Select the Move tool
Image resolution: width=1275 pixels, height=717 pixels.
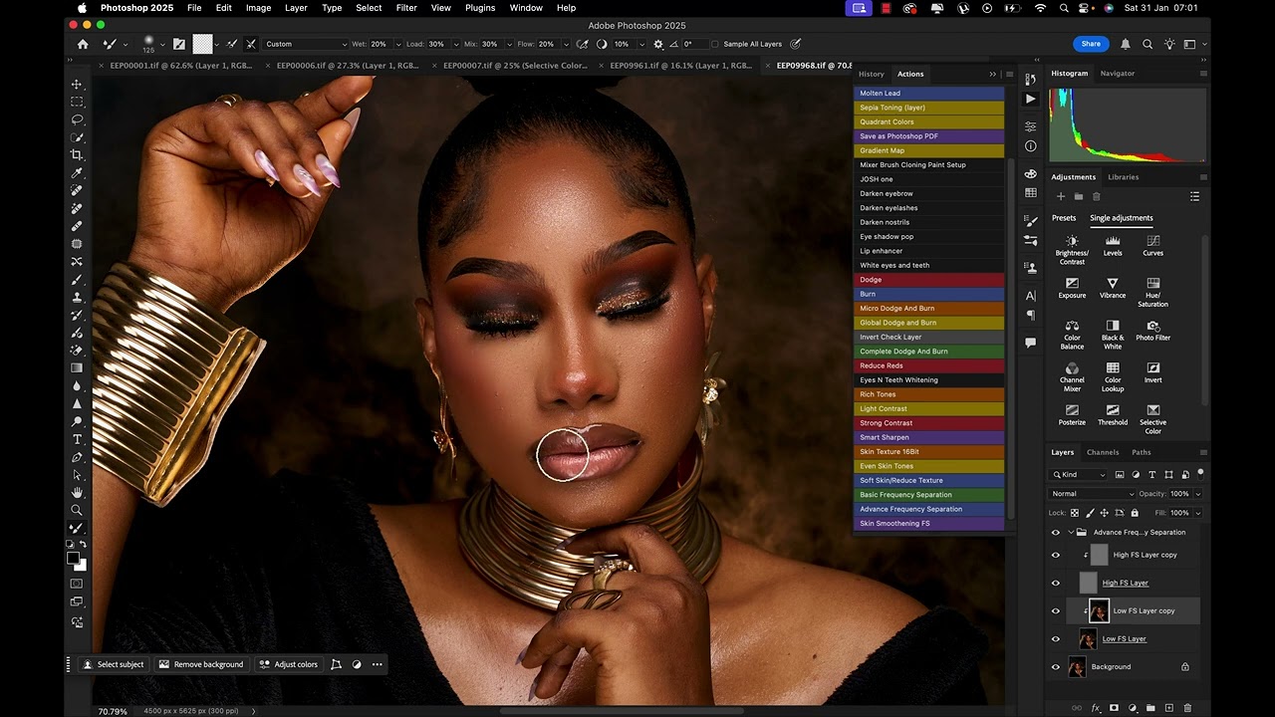coord(77,84)
